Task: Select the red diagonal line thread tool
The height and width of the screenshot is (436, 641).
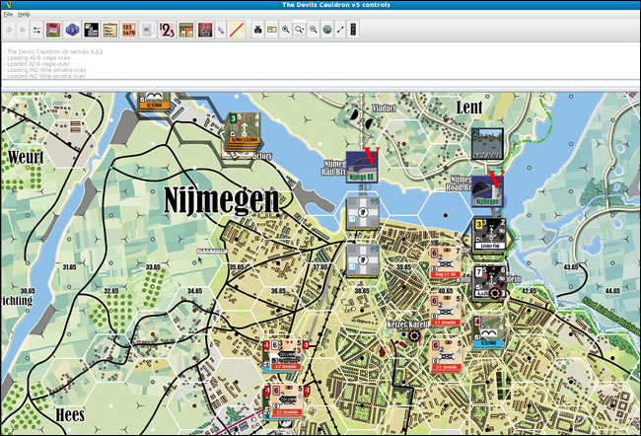Action: tap(237, 31)
